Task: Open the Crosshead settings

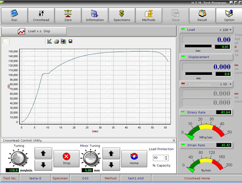Action: [x=41, y=15]
